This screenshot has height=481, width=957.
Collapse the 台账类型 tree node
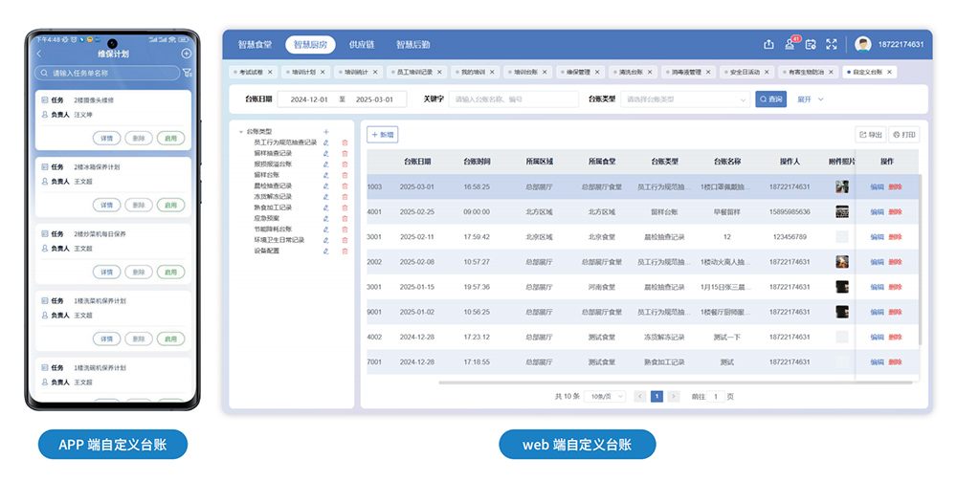coord(241,132)
